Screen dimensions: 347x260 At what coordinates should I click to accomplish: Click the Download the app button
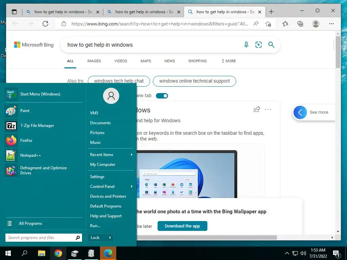[x=182, y=226]
